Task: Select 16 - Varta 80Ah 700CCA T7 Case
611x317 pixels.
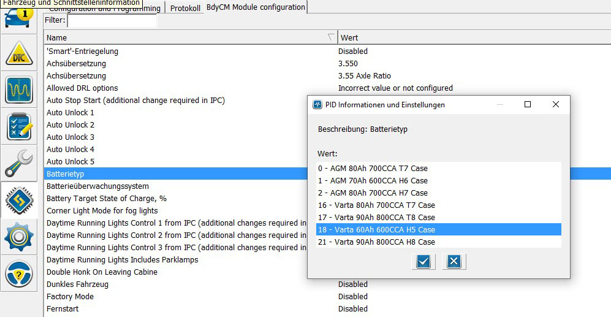Action: click(x=438, y=205)
